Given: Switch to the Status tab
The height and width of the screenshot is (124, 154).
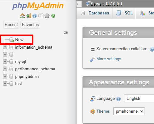Looking at the screenshot, I should pos(145,13).
